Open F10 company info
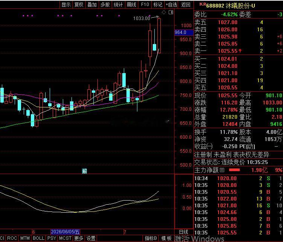Screen dimensions: 283x242 click(145, 5)
